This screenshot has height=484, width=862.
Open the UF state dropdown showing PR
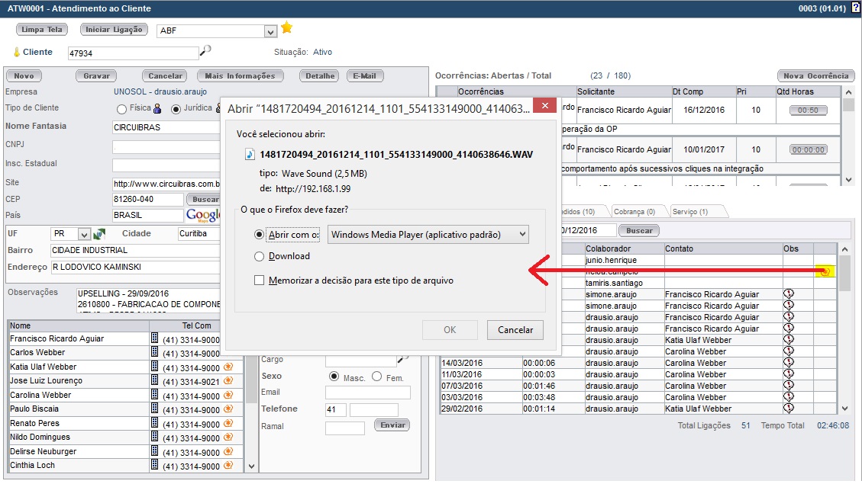pos(84,234)
